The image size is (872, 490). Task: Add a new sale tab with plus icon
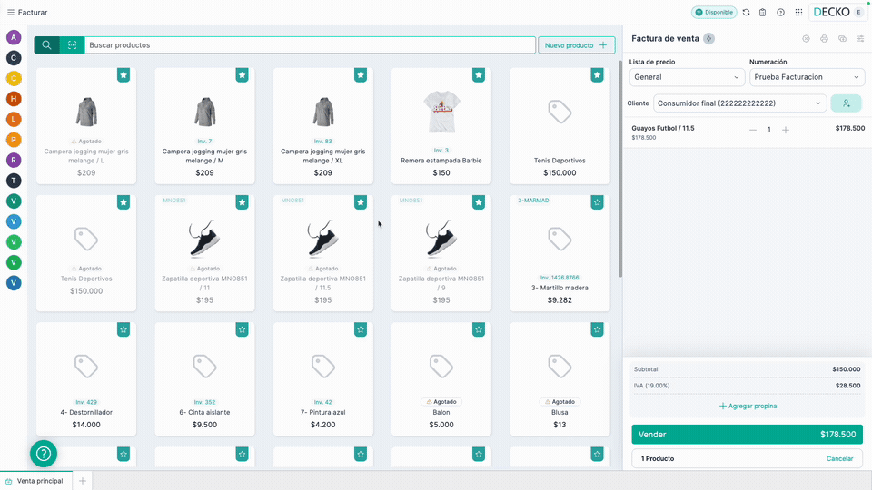83,481
